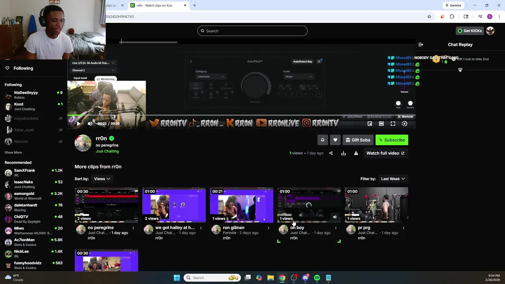Open the Sort by Views dropdown
This screenshot has height=284, width=505.
(x=102, y=179)
